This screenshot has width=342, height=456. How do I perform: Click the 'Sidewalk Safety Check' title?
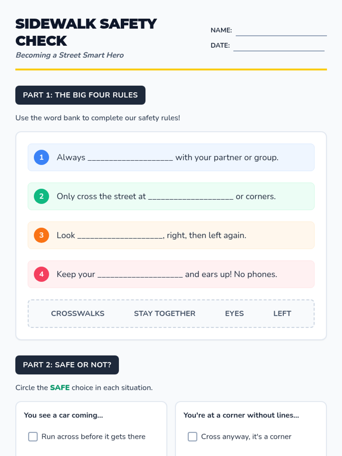85,32
